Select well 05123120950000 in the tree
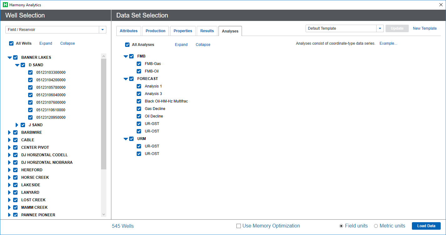Viewport: 446px width, 235px height. coord(51,117)
